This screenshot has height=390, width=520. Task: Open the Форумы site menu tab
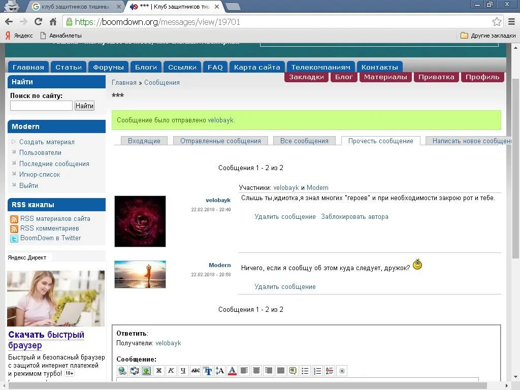pos(109,68)
